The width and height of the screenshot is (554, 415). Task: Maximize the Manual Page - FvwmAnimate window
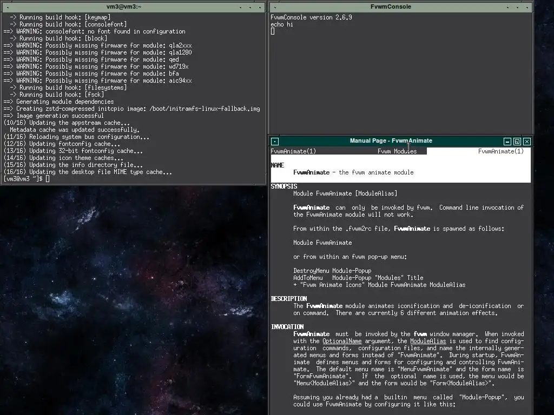click(517, 142)
